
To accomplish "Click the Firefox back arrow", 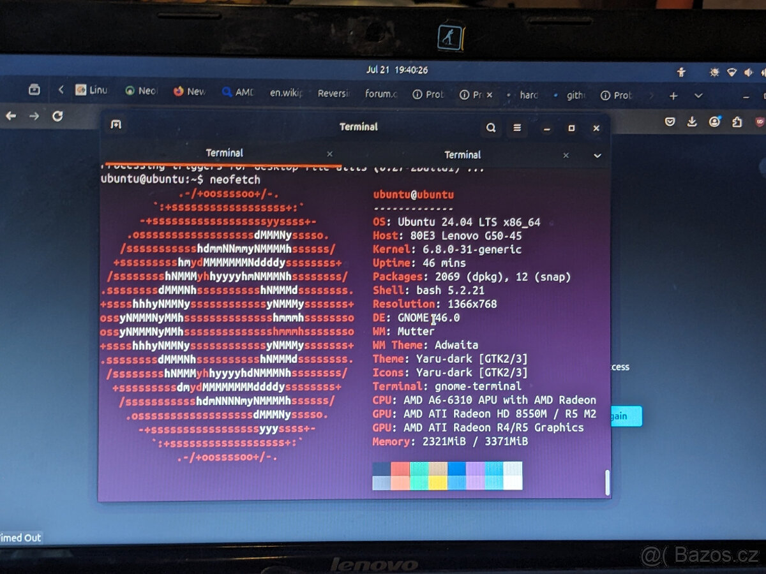I will 11,115.
